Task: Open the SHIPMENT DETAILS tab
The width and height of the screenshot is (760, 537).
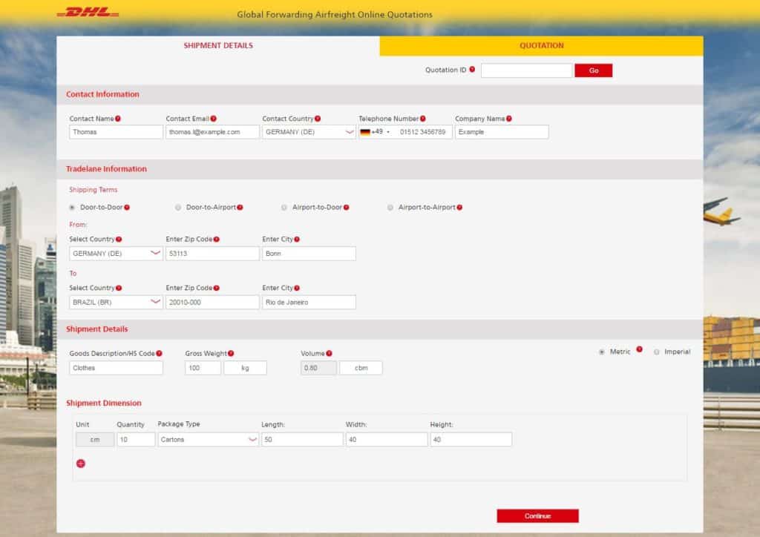Action: coord(217,45)
